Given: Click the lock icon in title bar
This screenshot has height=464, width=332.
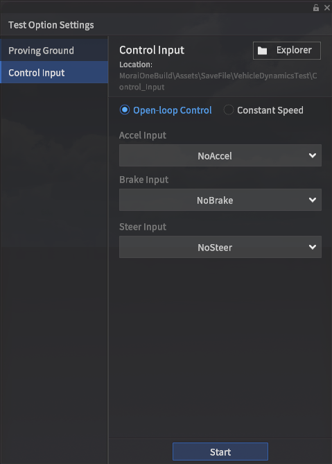Looking at the screenshot, I should tap(316, 8).
